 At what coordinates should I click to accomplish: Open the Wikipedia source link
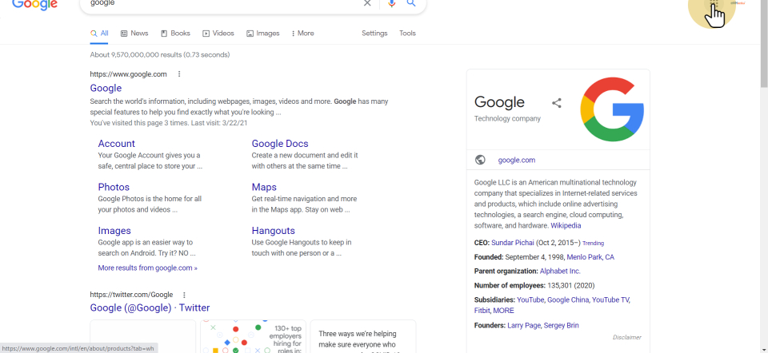(566, 226)
